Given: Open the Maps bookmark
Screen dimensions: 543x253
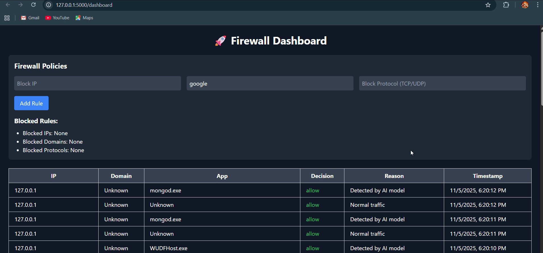Looking at the screenshot, I should (84, 18).
